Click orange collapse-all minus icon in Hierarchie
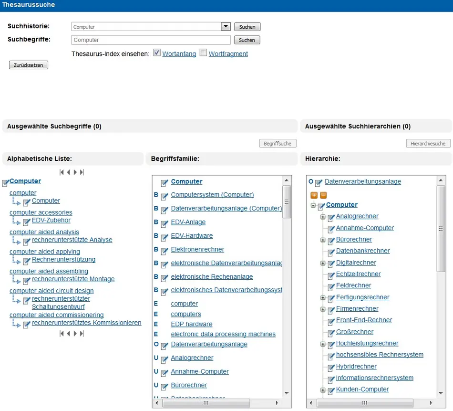Screen dimensions: 453x411 [323, 195]
